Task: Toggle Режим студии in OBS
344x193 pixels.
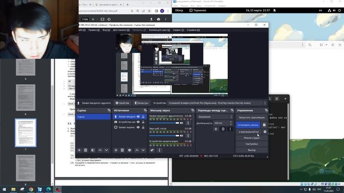Action: [x=252, y=138]
